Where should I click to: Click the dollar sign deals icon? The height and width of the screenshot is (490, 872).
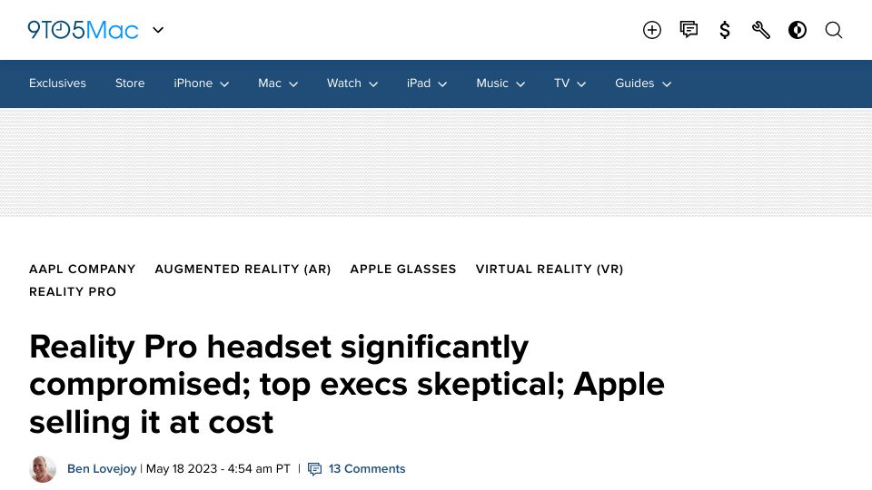(725, 30)
